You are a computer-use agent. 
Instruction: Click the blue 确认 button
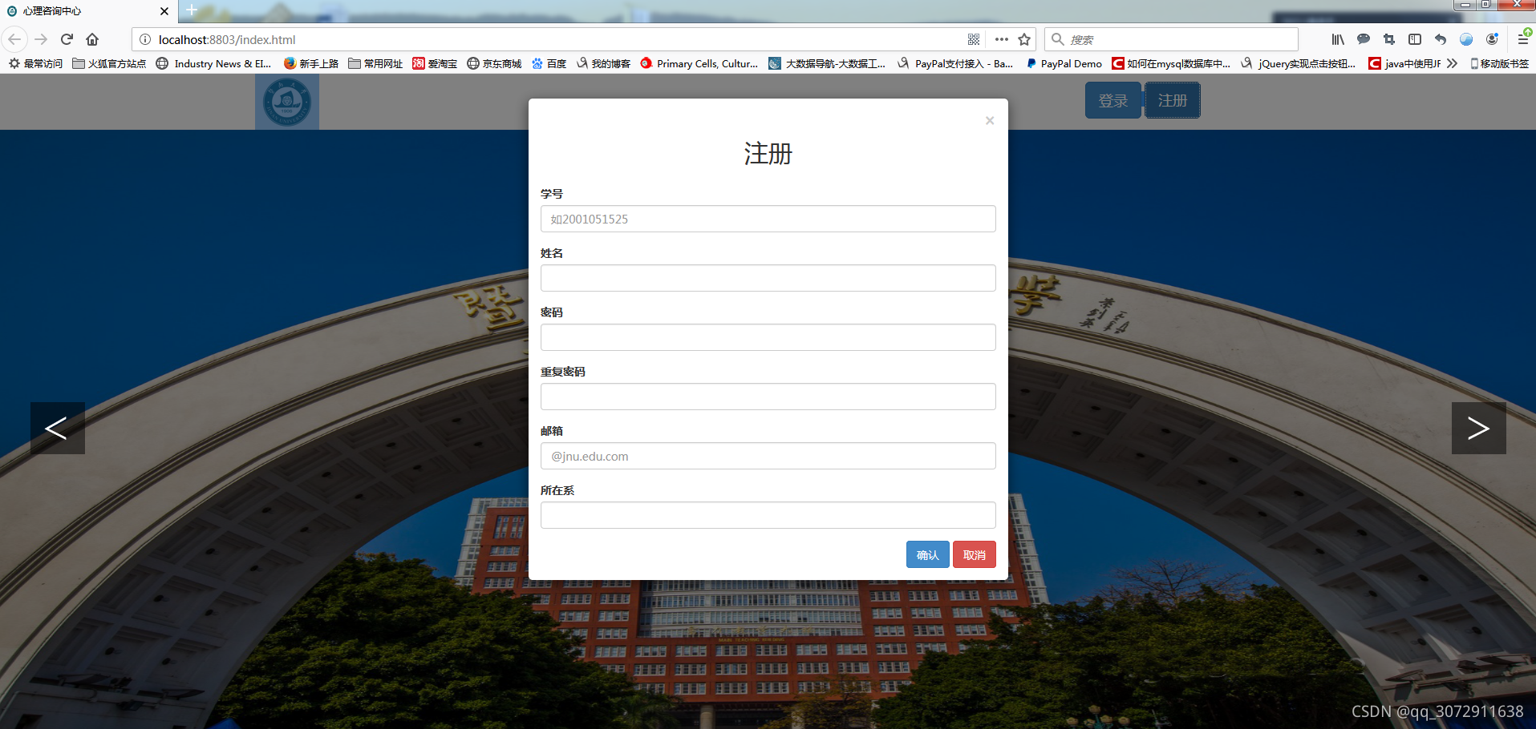click(927, 554)
